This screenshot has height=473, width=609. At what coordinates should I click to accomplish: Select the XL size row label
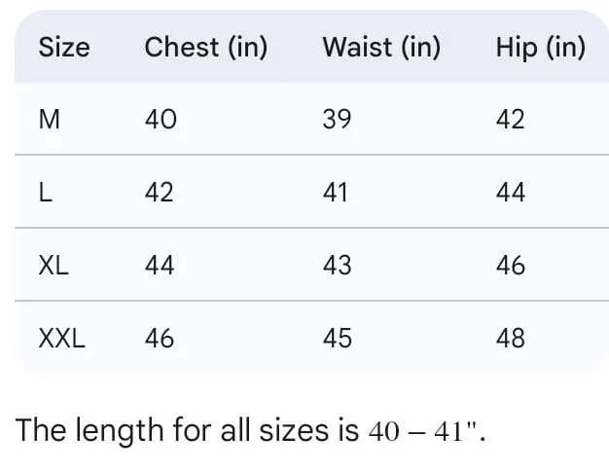(x=54, y=265)
